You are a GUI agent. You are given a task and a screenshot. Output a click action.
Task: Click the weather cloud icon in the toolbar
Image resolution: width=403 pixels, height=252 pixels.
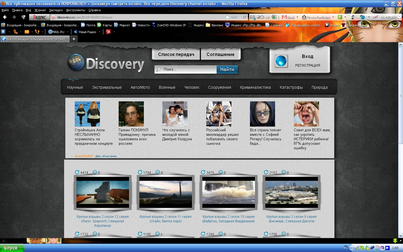(261, 17)
